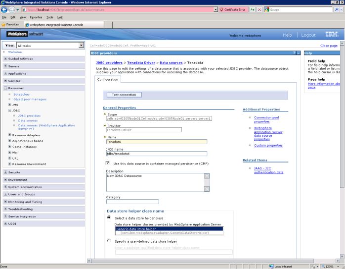The width and height of the screenshot is (345, 269).
Task: Open the Tools menu
Action: [x=50, y=17]
